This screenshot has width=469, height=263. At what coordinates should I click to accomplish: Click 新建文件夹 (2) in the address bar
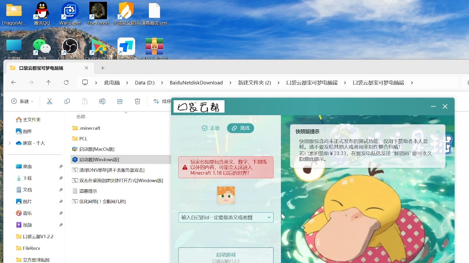tap(254, 83)
